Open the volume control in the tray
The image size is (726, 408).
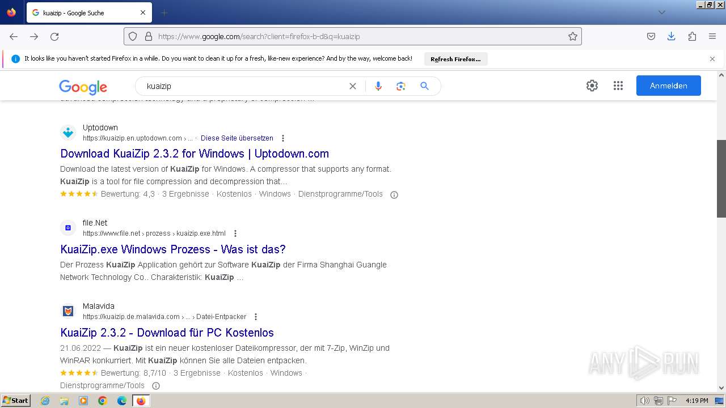tap(644, 401)
